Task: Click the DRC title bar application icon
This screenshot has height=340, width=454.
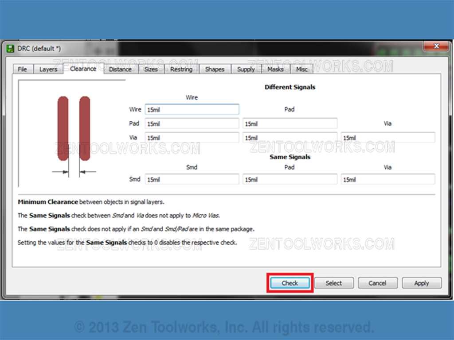Action: coord(11,49)
